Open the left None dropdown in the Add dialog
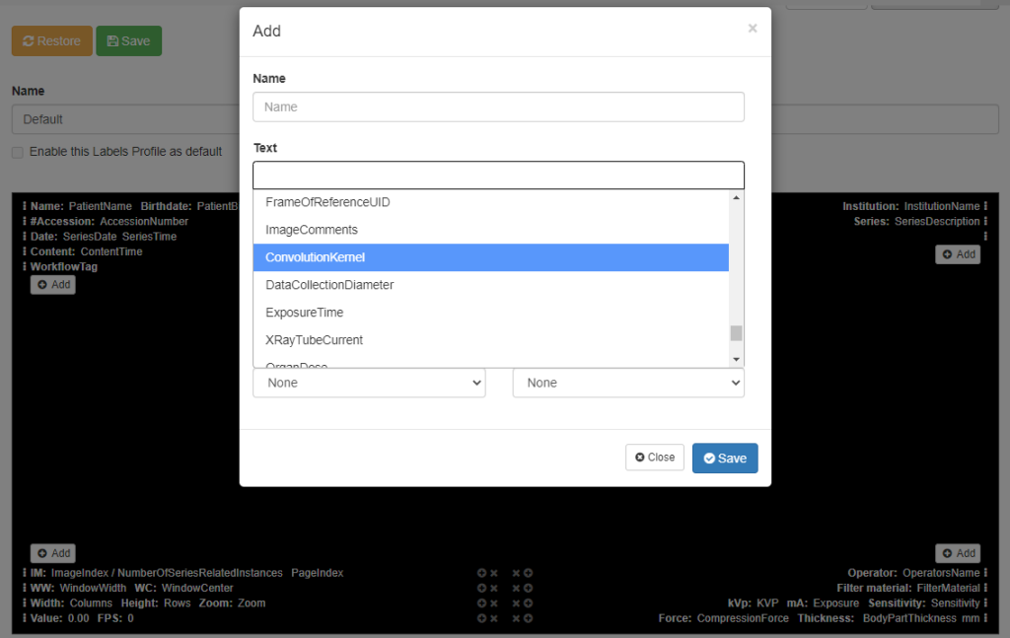This screenshot has width=1010, height=638. click(369, 383)
